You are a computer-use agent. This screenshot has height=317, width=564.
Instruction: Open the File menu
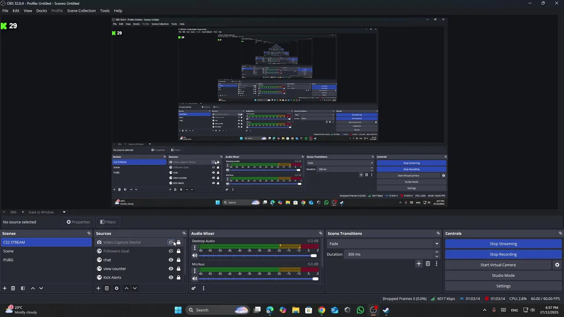click(5, 11)
